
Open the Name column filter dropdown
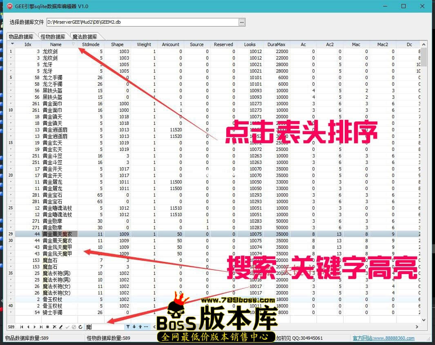(x=74, y=44)
